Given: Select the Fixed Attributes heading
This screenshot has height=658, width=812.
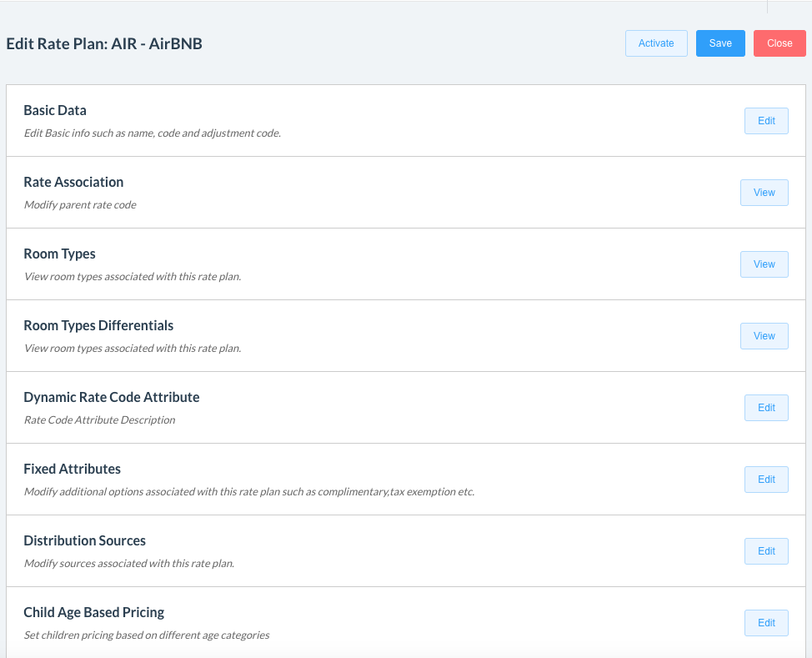Looking at the screenshot, I should [x=73, y=469].
